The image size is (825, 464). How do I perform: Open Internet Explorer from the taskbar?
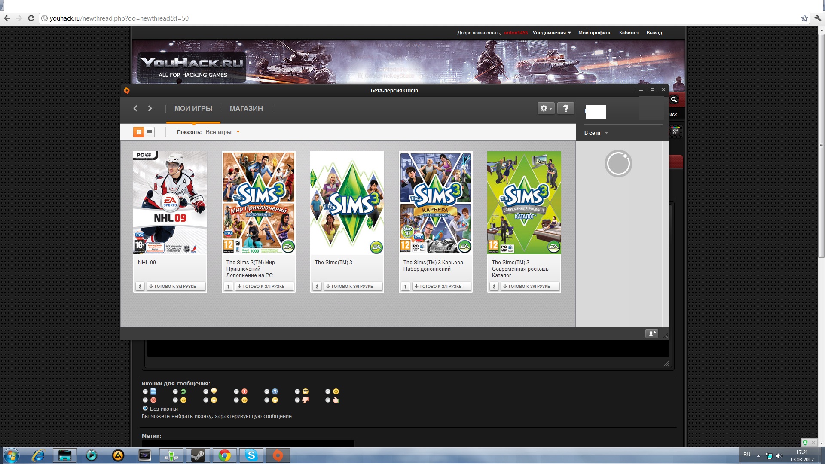click(x=38, y=455)
